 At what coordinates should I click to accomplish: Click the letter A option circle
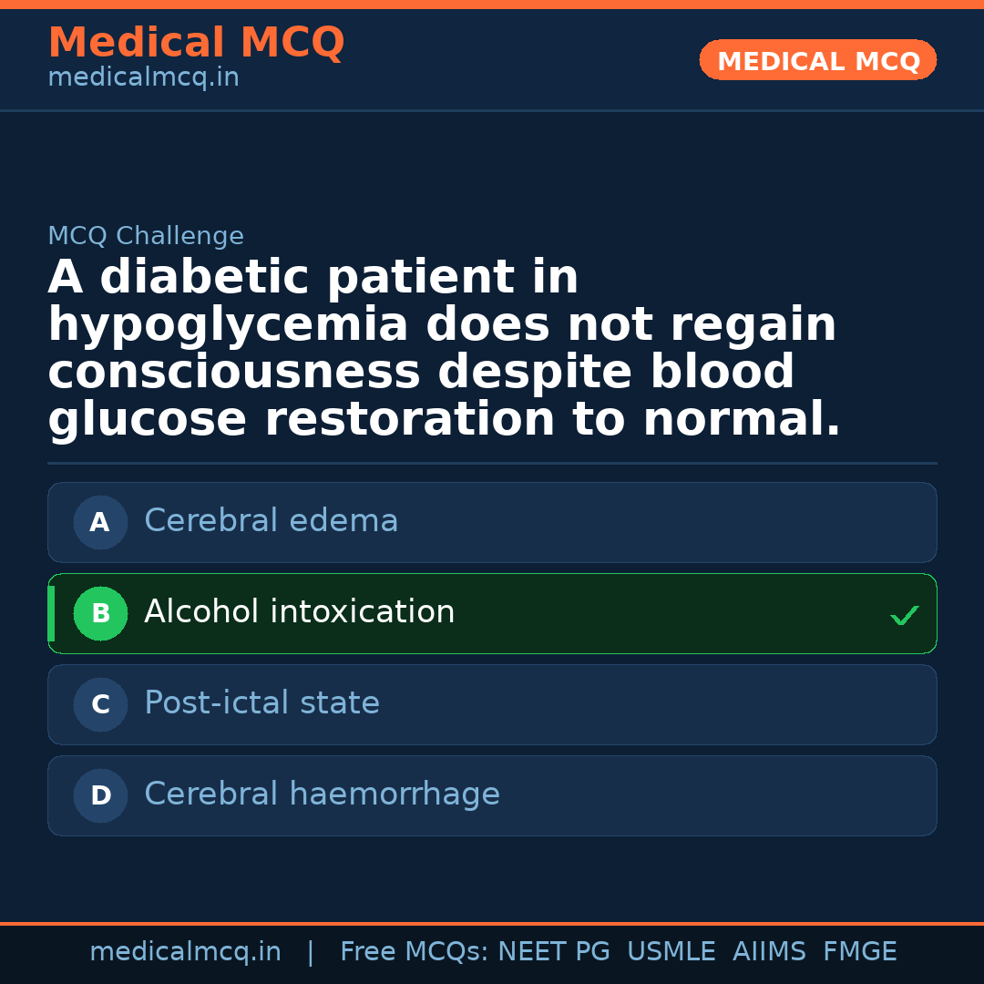click(100, 523)
